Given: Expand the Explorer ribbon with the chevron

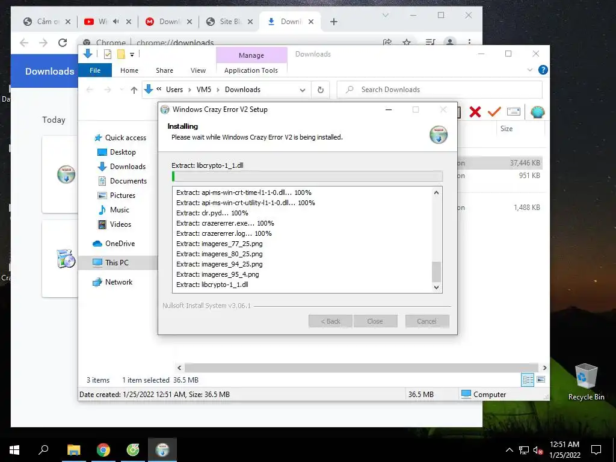Looking at the screenshot, I should point(530,70).
